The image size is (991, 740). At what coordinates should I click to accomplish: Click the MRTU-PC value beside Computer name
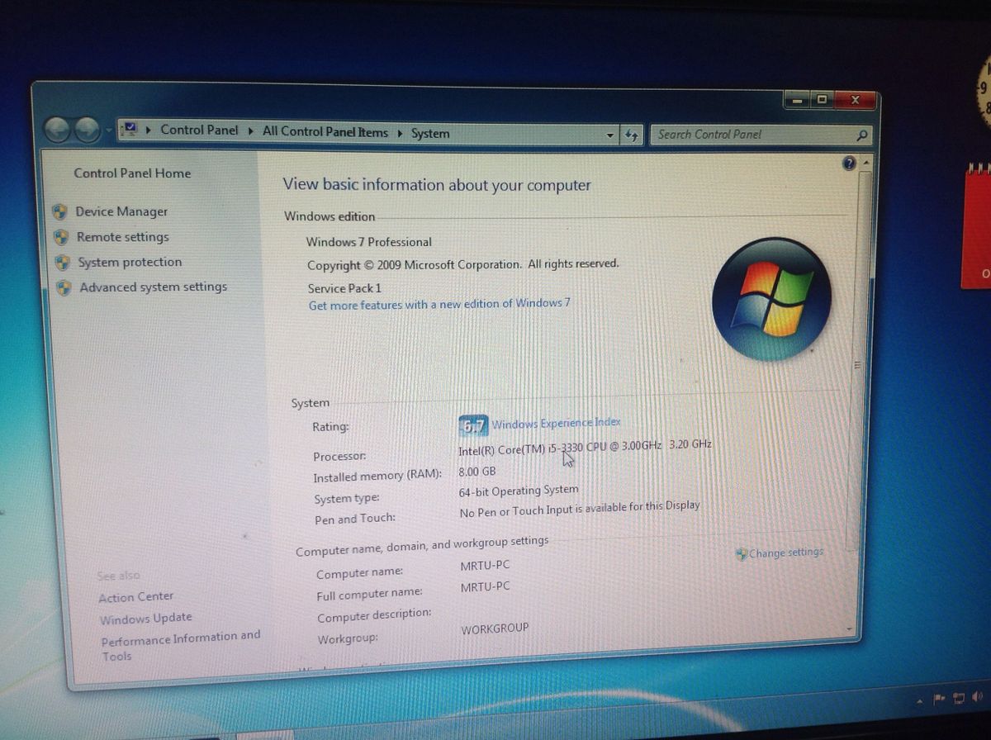point(485,567)
